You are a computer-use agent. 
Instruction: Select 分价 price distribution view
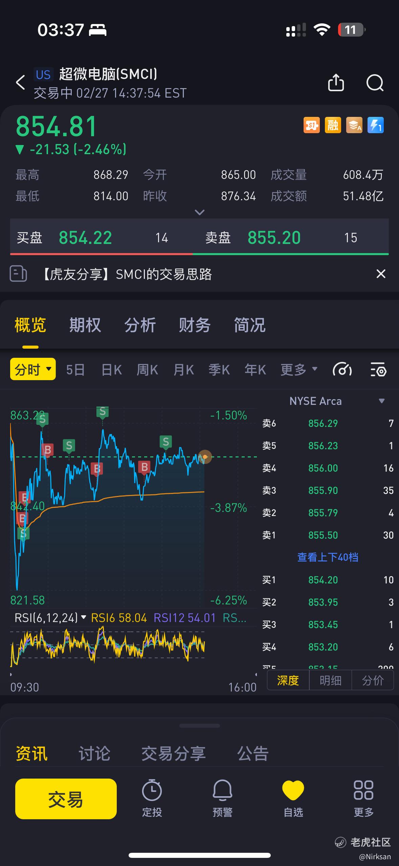click(373, 680)
